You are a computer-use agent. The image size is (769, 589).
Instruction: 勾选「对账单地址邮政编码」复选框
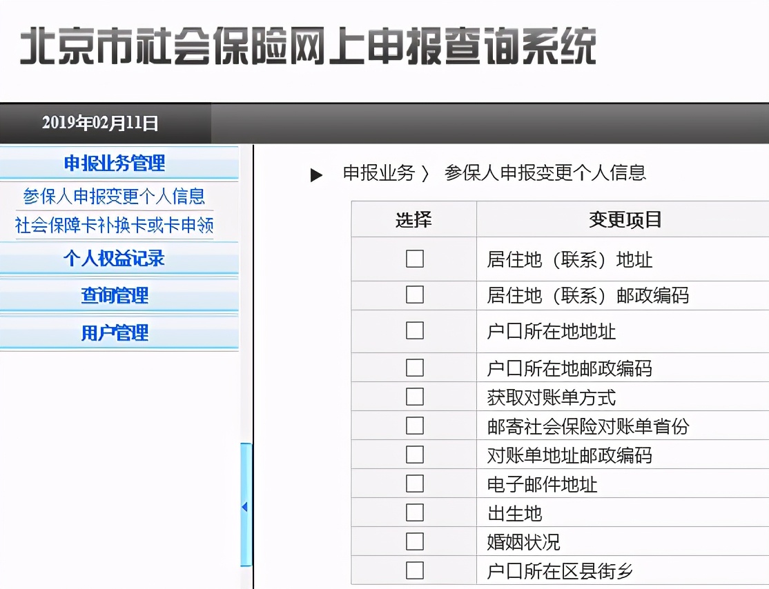[x=413, y=455]
